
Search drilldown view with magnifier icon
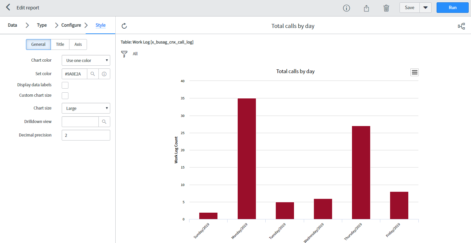104,122
